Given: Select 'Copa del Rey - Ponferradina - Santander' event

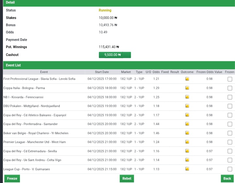Looking at the screenshot, I should coord(31,124).
